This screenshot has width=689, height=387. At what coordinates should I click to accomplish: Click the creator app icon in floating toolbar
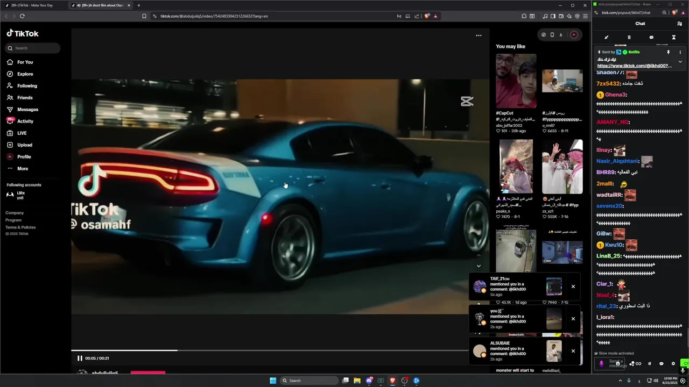[x=544, y=35]
